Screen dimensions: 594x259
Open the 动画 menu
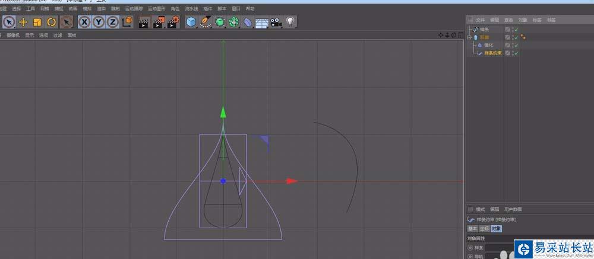pos(73,8)
